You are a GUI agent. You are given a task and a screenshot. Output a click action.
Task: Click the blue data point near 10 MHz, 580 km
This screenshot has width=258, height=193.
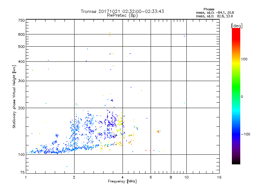click(x=184, y=36)
